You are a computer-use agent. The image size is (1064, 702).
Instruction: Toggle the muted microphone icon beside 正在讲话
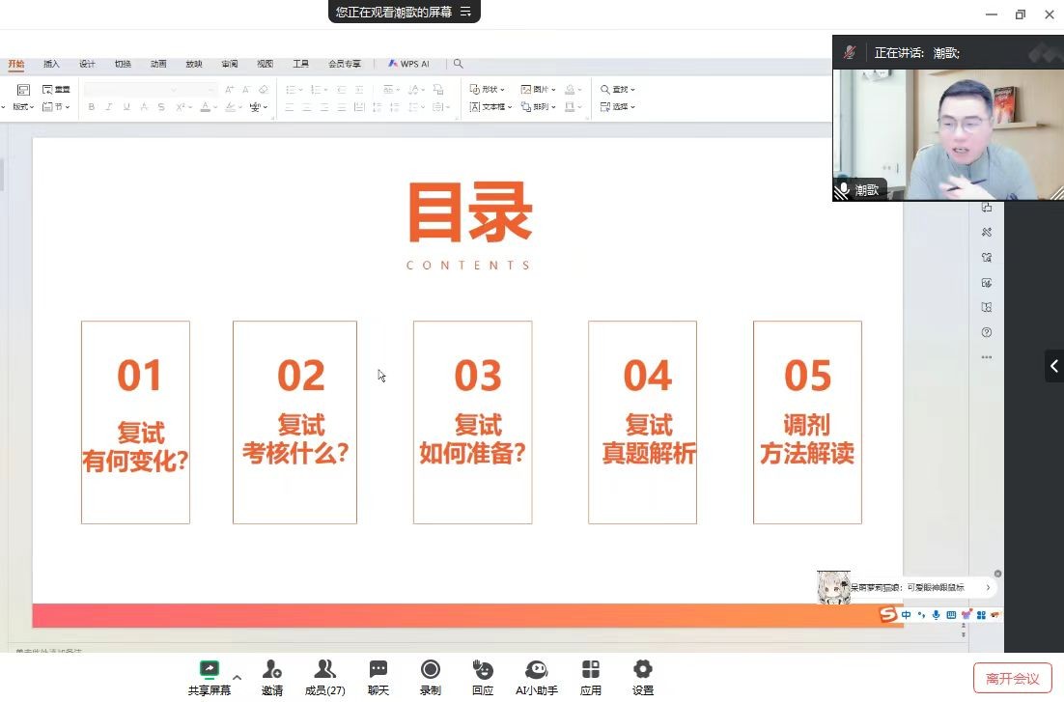coord(850,52)
